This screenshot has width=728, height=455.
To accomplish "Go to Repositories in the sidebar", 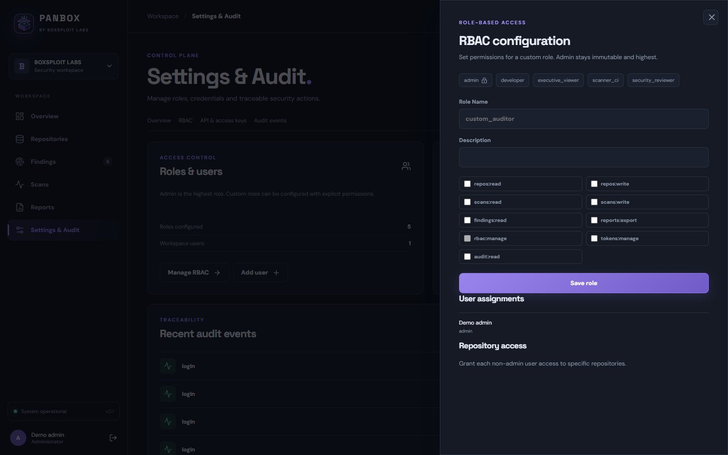I will click(64, 139).
